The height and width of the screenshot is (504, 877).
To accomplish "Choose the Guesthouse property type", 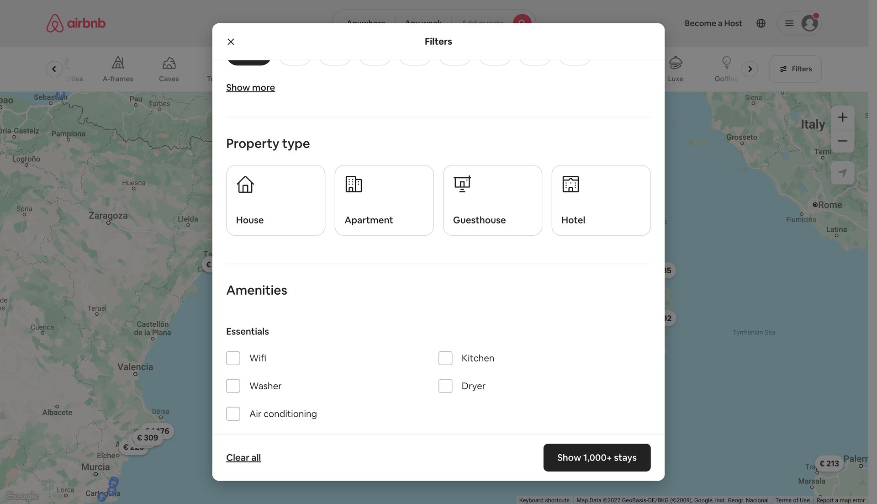I will (x=492, y=200).
